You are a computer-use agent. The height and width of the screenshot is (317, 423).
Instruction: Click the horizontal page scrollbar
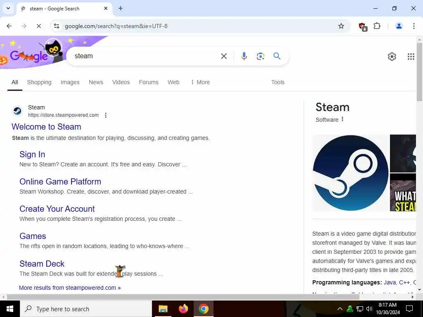(183, 297)
